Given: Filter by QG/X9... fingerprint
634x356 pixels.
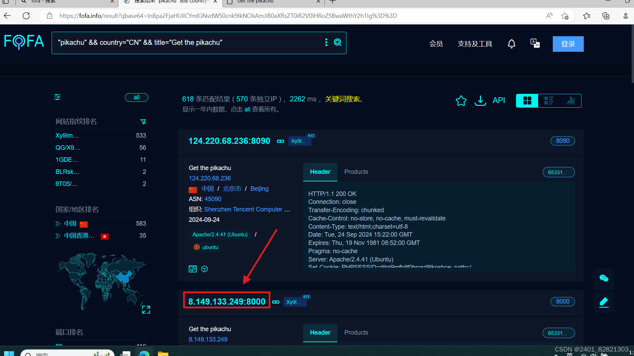Looking at the screenshot, I should click(x=68, y=148).
